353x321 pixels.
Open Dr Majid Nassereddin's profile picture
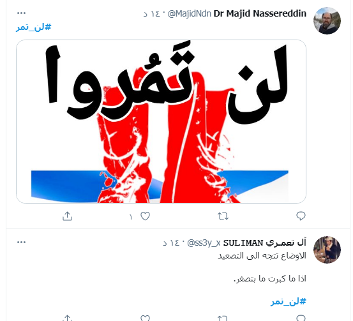pyautogui.click(x=327, y=20)
